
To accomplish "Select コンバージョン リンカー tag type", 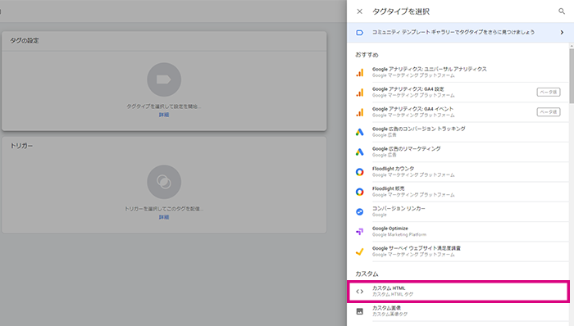I will pos(458,211).
